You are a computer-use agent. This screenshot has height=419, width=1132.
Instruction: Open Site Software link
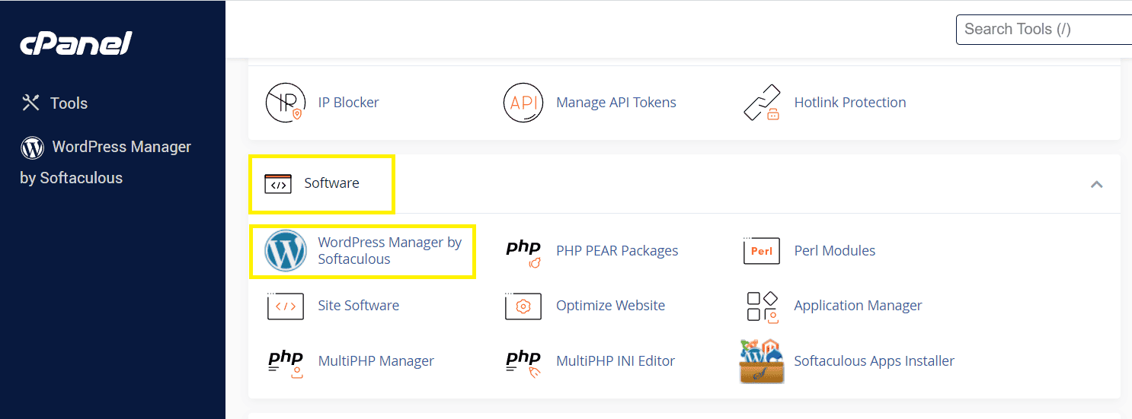358,306
